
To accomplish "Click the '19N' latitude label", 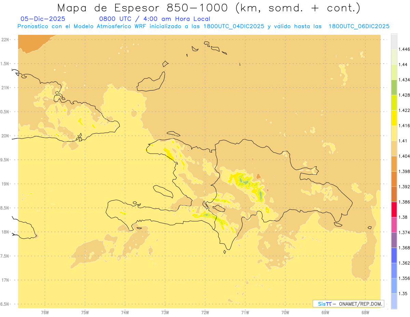I will point(5,184).
